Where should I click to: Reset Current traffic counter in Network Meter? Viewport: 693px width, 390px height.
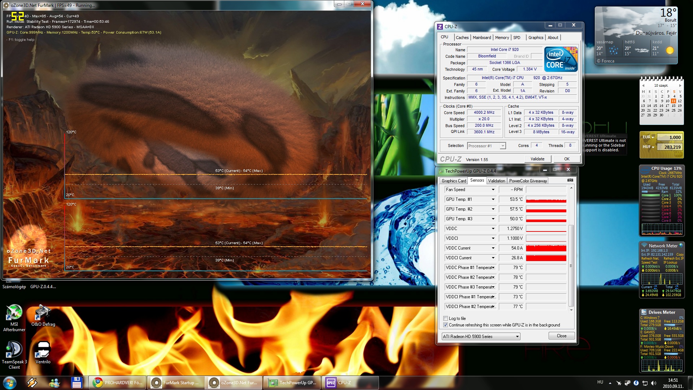655,287
